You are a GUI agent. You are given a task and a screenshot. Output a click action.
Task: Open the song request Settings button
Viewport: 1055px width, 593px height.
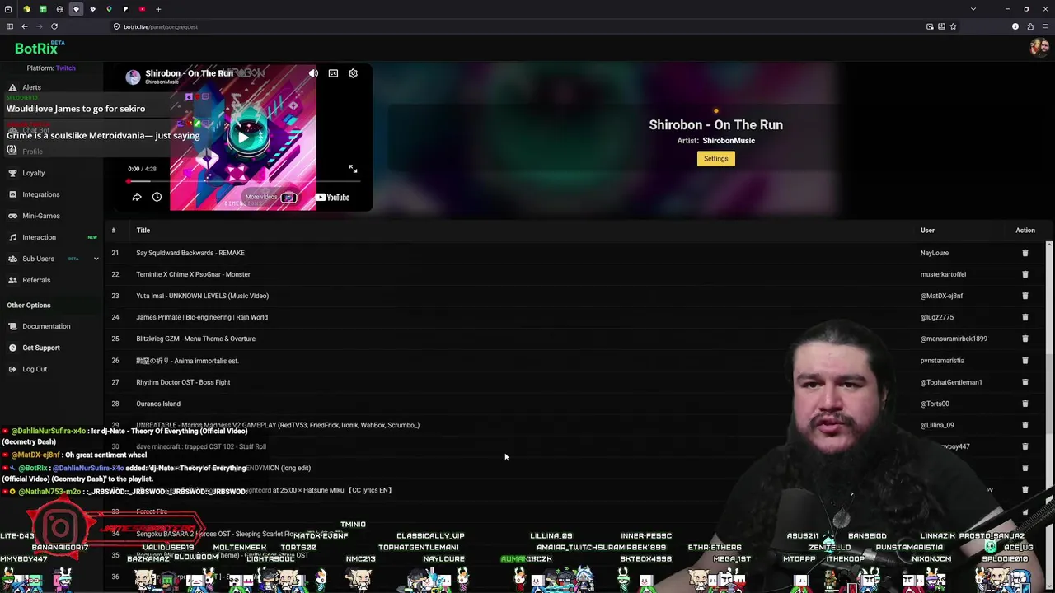click(x=715, y=159)
